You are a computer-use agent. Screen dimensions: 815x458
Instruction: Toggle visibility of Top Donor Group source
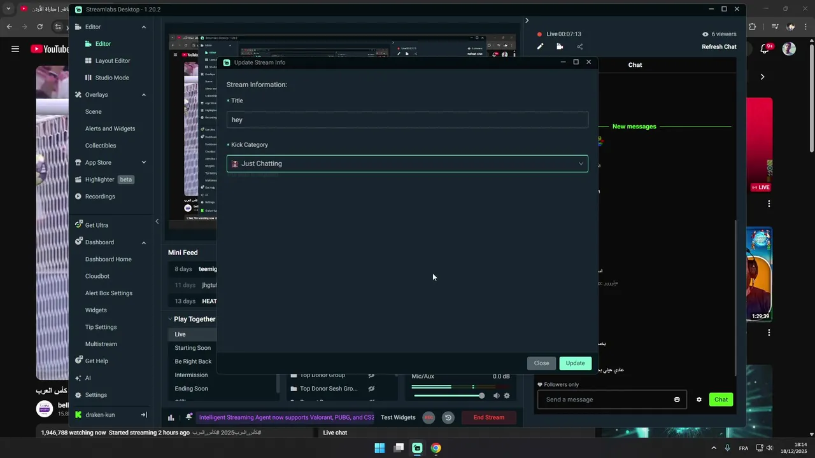point(371,375)
